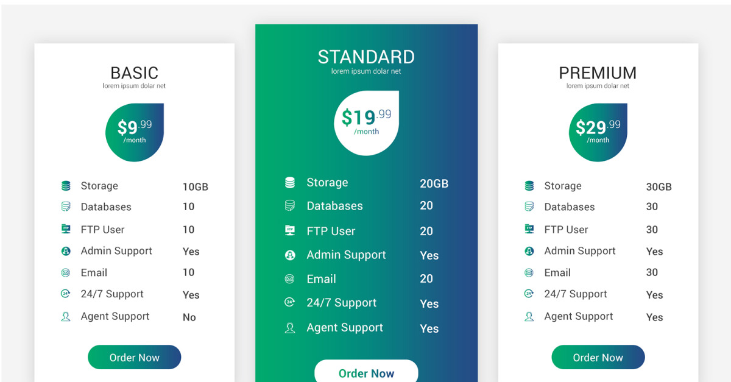Click the Databases icon in Premium plan
The width and height of the screenshot is (731, 382).
click(529, 207)
